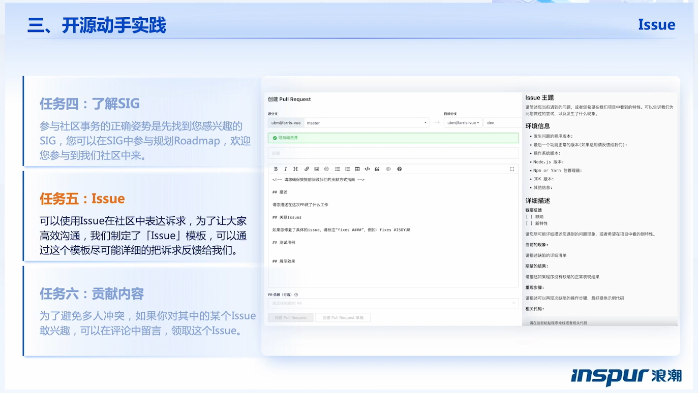Click 目标分支 label
Viewport: 698px width, 393px height.
click(x=450, y=114)
